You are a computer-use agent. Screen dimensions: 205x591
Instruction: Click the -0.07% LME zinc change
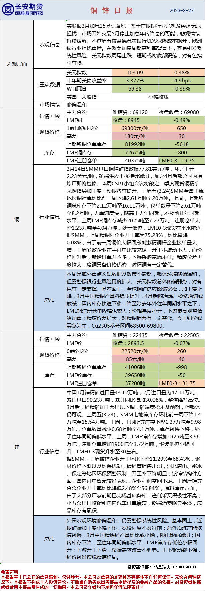point(181,343)
